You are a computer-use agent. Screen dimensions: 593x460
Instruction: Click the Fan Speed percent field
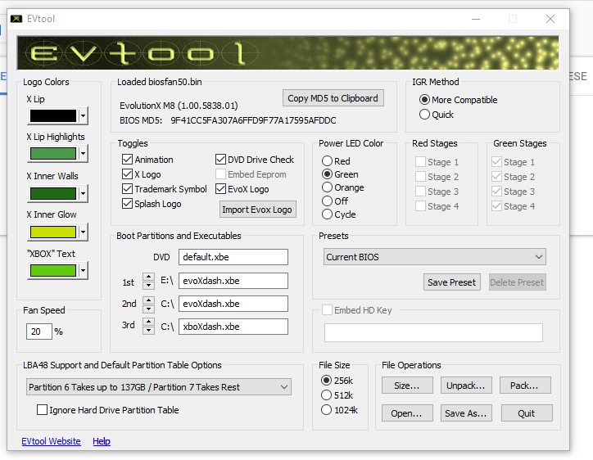coord(39,331)
